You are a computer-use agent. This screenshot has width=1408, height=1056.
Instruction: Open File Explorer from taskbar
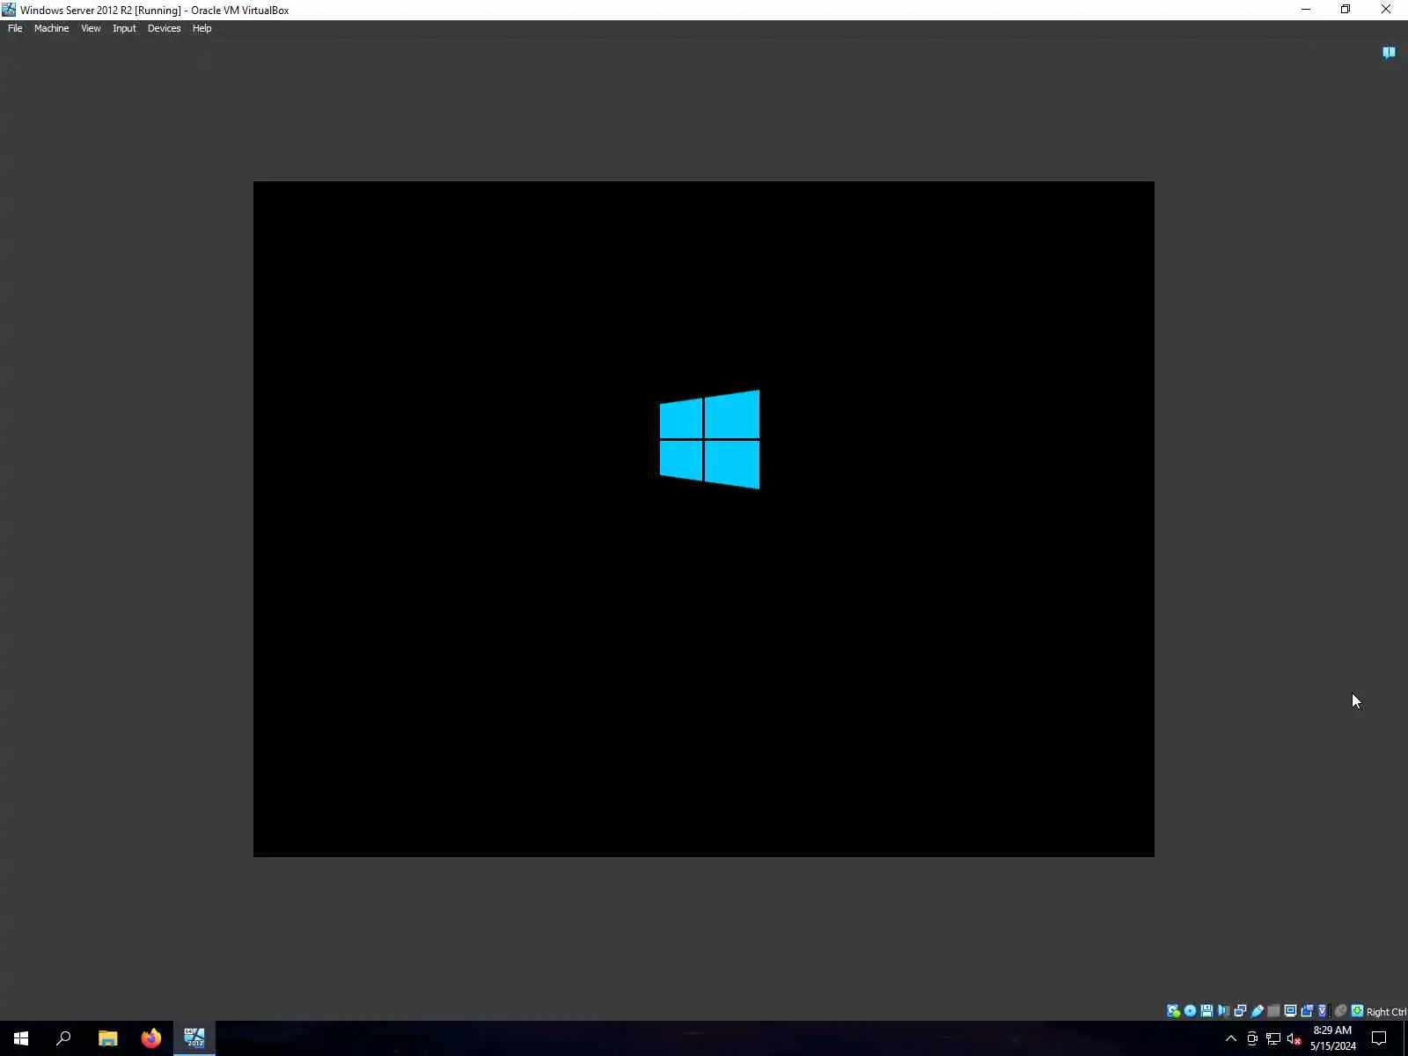click(x=107, y=1038)
